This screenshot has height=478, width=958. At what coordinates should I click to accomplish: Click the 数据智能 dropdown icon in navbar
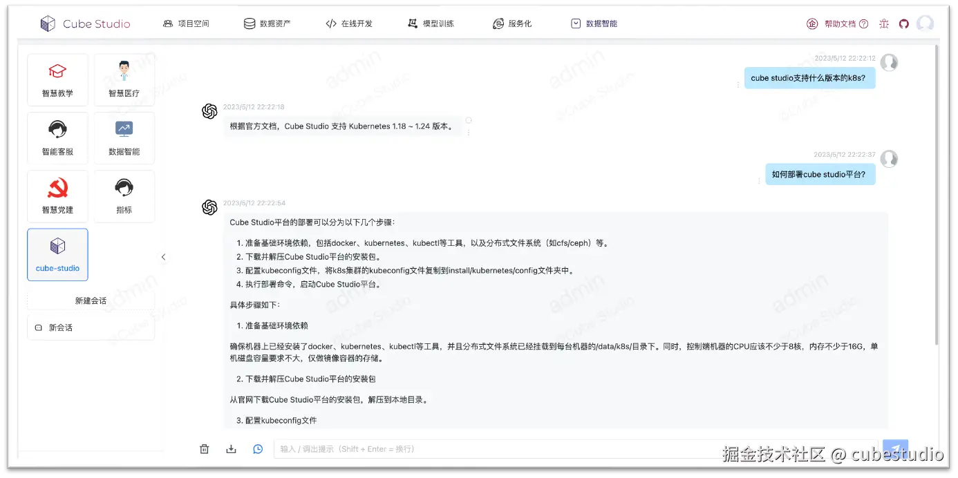point(576,23)
